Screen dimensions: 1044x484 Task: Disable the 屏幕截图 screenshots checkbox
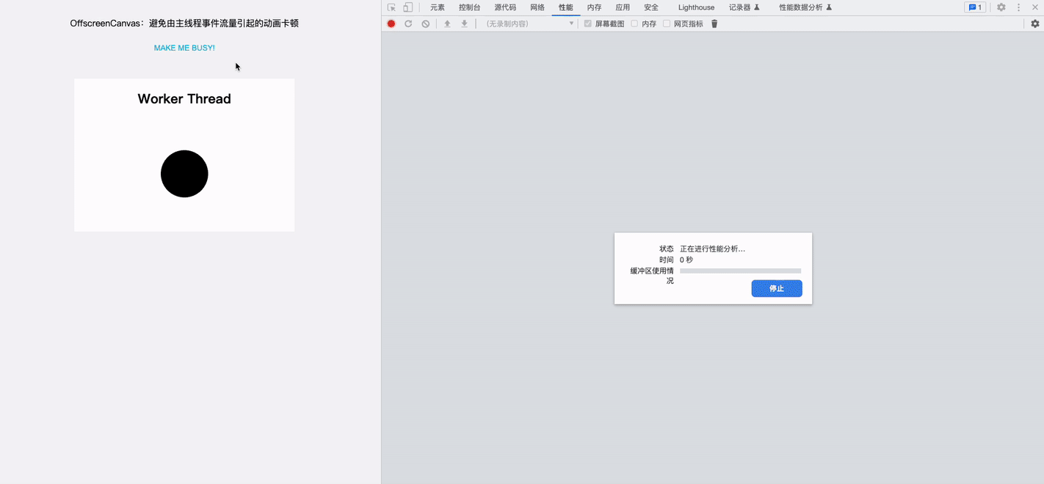pos(587,23)
